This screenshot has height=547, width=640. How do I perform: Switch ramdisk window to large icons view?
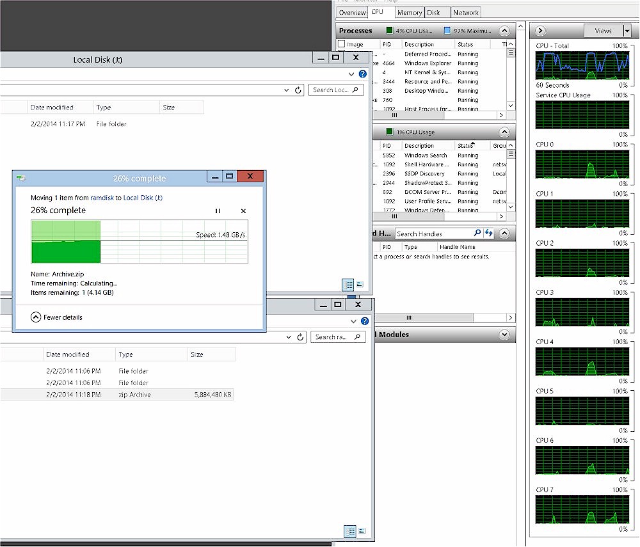[x=362, y=530]
